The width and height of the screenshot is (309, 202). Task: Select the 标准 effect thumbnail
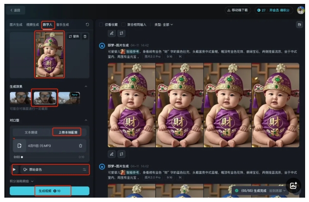[20, 98]
